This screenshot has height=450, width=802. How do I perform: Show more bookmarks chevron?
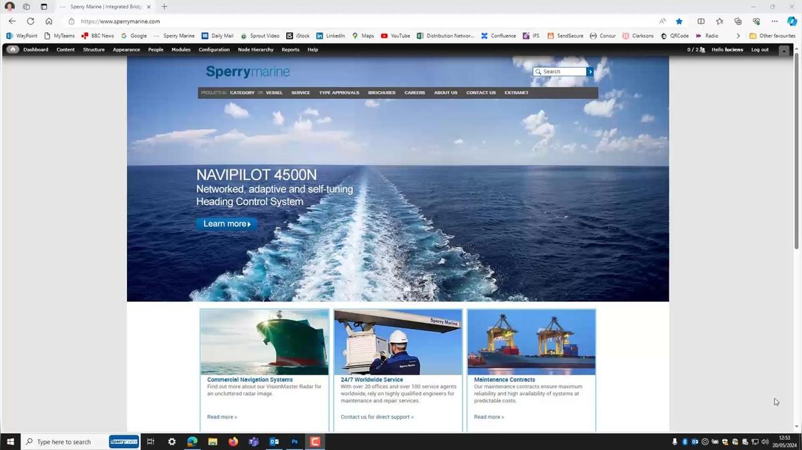tap(738, 36)
